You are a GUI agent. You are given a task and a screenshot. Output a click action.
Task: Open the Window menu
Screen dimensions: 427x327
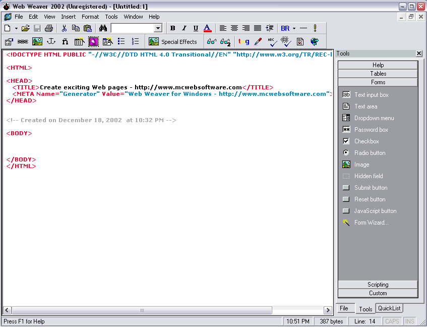tap(133, 17)
